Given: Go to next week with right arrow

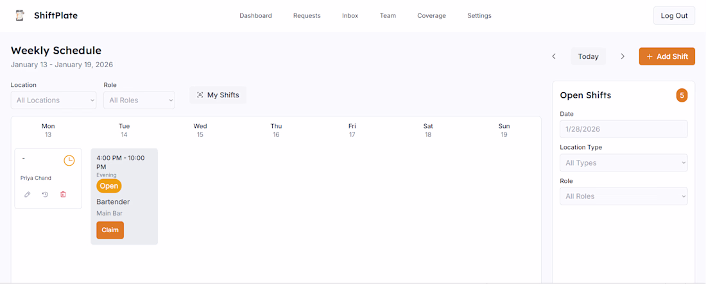Looking at the screenshot, I should coord(623,56).
